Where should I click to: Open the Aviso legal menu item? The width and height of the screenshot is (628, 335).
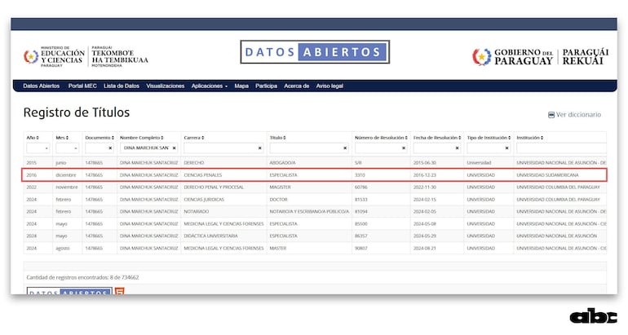point(329,86)
